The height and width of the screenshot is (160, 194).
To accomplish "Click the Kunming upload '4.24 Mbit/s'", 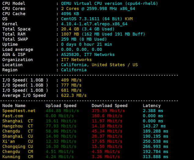I will pyautogui.click(x=60, y=157).
